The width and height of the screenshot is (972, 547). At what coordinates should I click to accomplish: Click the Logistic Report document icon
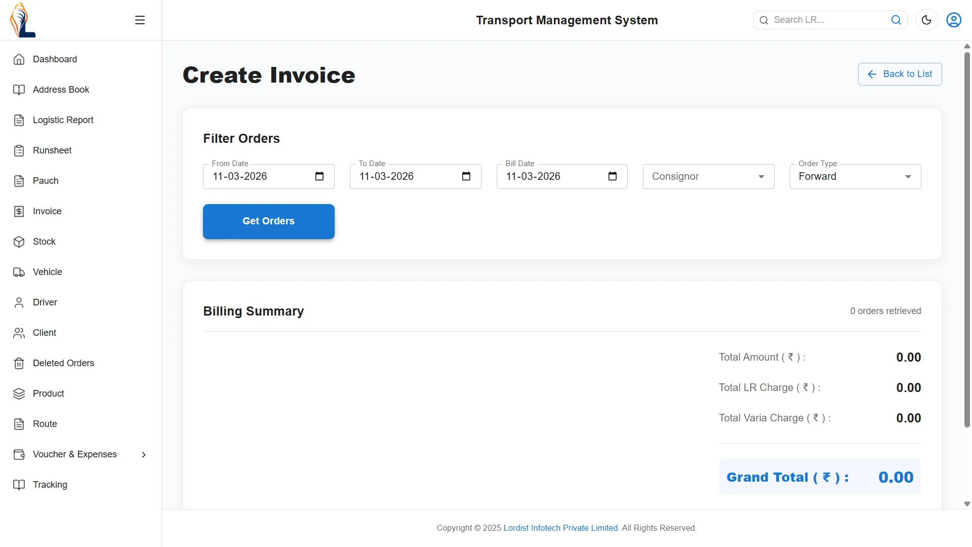coord(19,120)
